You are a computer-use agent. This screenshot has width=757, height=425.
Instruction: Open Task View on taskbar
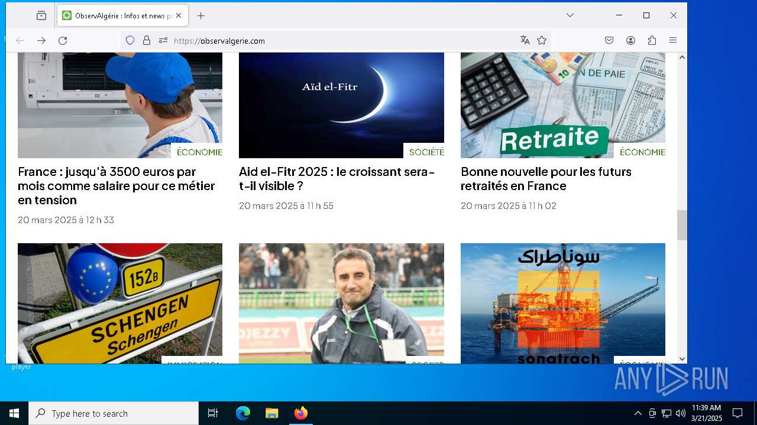(x=213, y=413)
